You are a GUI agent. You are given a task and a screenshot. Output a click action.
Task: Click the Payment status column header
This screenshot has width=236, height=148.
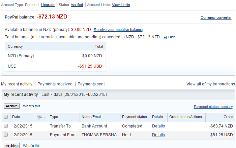(135, 117)
